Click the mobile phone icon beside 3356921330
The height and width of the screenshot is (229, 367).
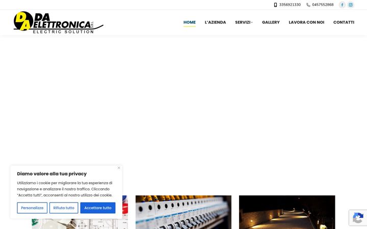[275, 5]
